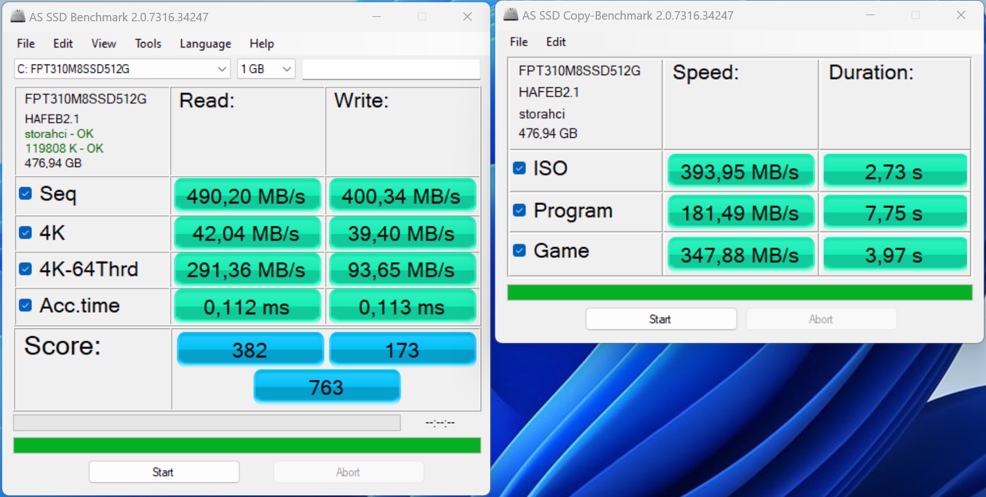Click the green progress bar in Benchmark window
986x497 pixels.
click(247, 445)
